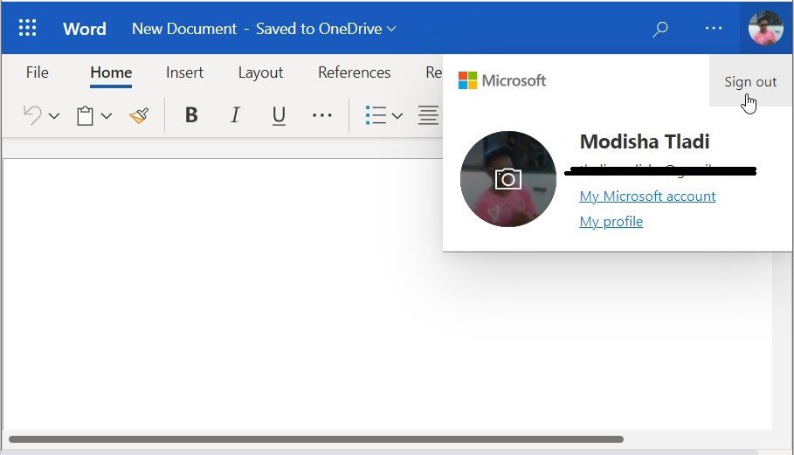
Task: Change profile photo via camera icon
Action: (x=507, y=179)
